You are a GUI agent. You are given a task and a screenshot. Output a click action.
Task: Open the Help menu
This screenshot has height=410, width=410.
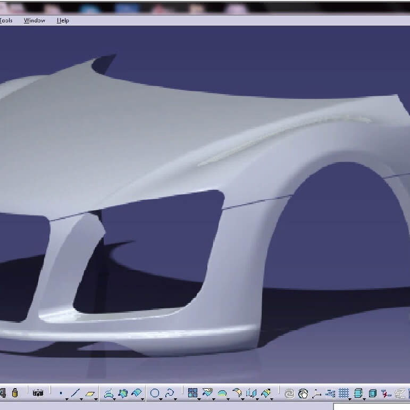tap(63, 20)
